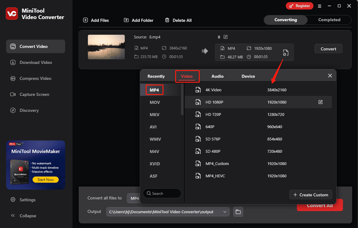Choose MP4_Custom preset

(x=258, y=164)
